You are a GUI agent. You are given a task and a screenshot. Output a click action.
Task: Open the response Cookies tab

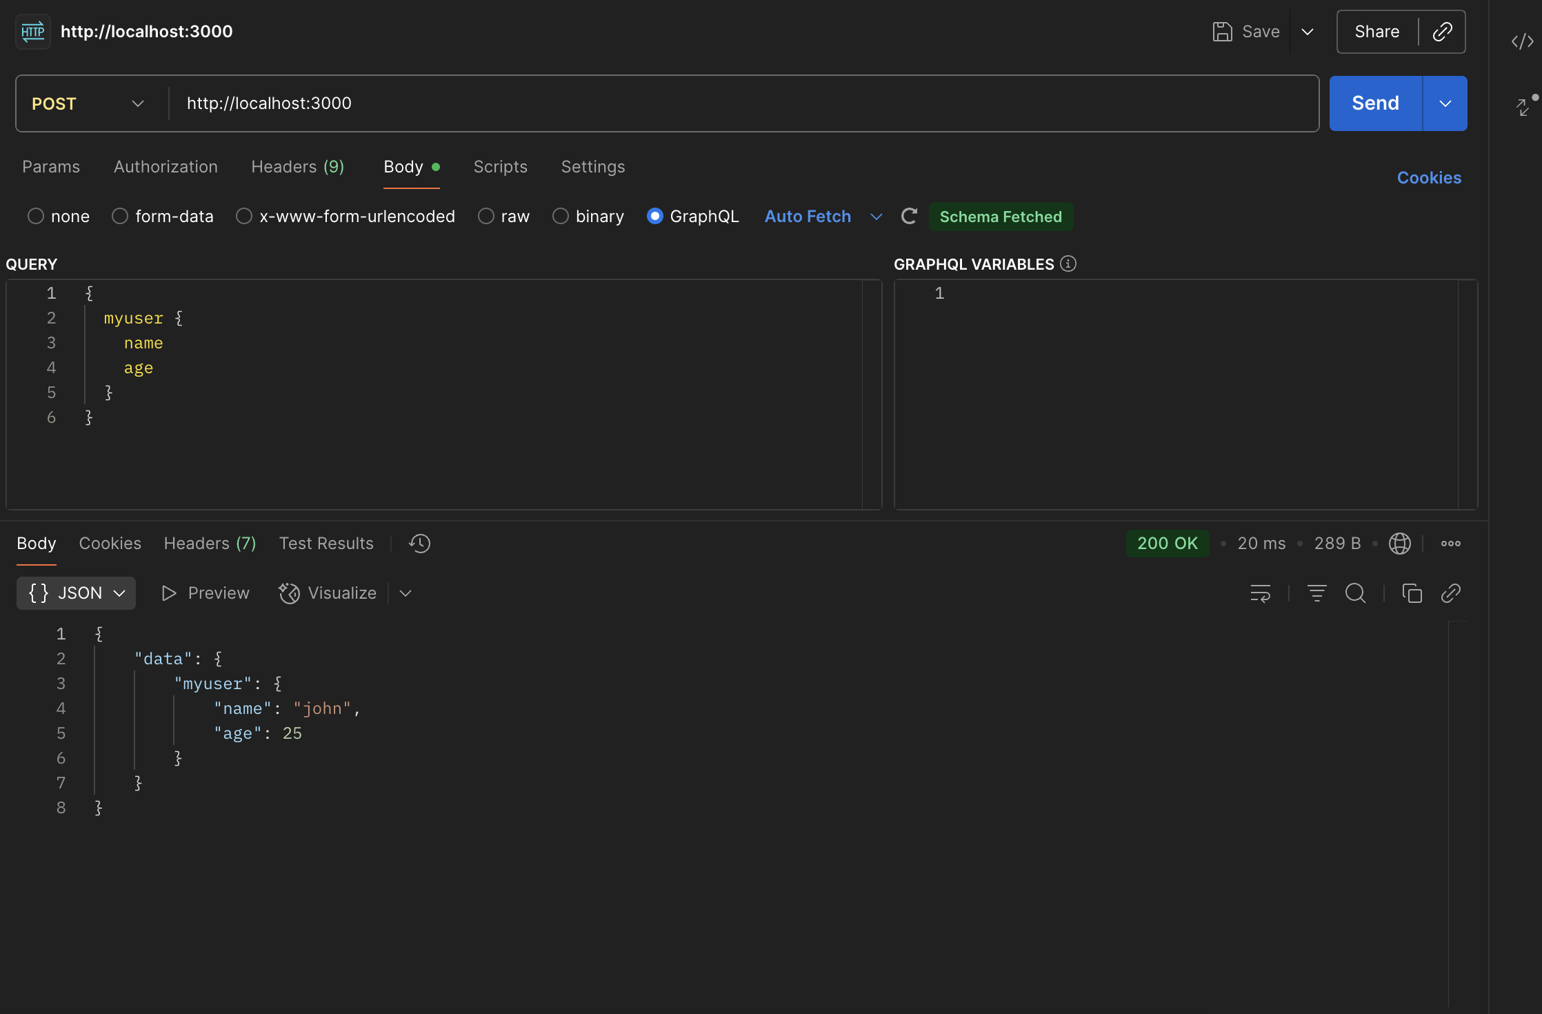tap(110, 544)
